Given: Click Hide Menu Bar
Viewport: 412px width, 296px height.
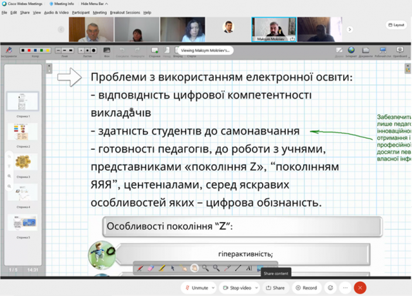Looking at the screenshot, I should (94, 4).
